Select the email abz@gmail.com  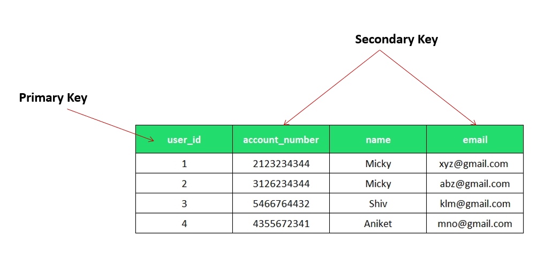[x=475, y=184]
